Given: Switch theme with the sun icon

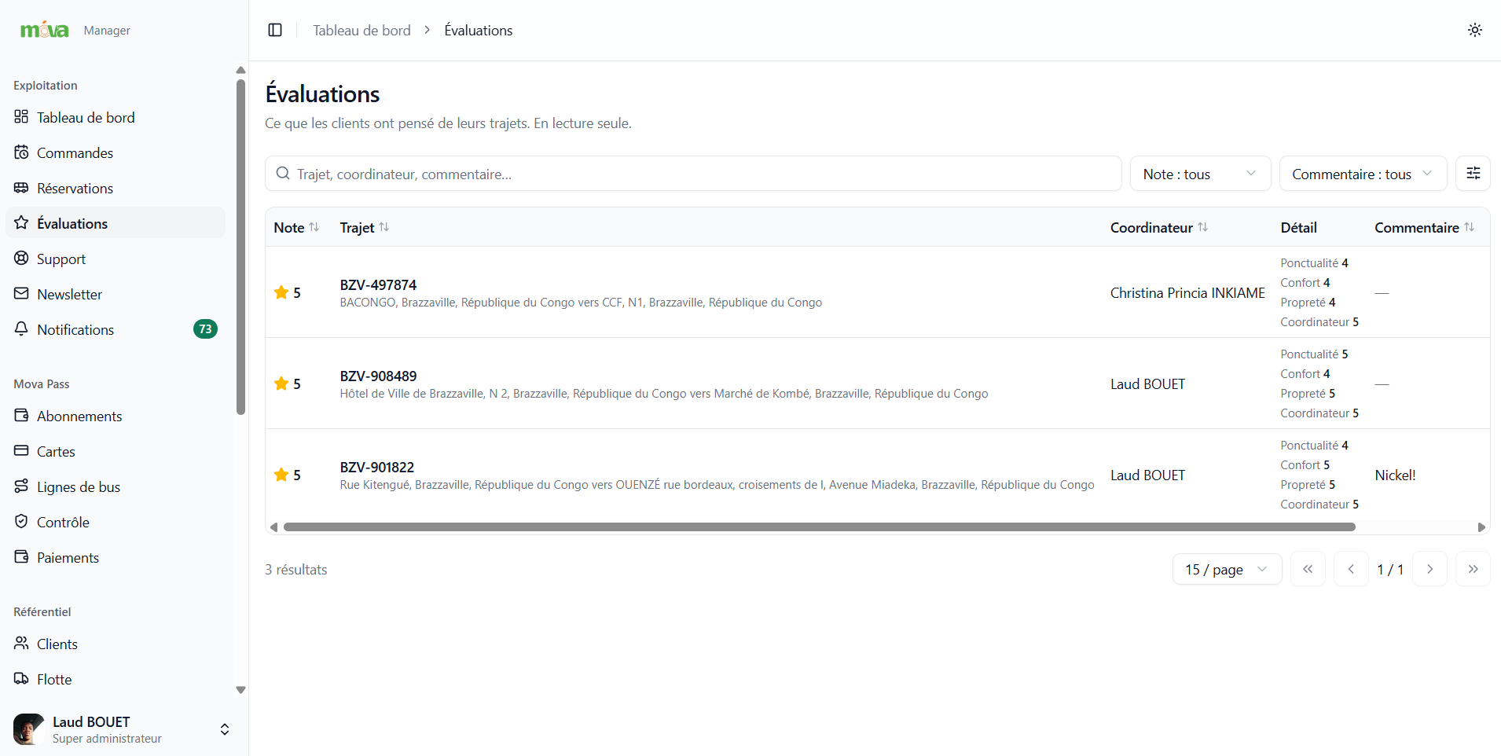Looking at the screenshot, I should point(1475,30).
